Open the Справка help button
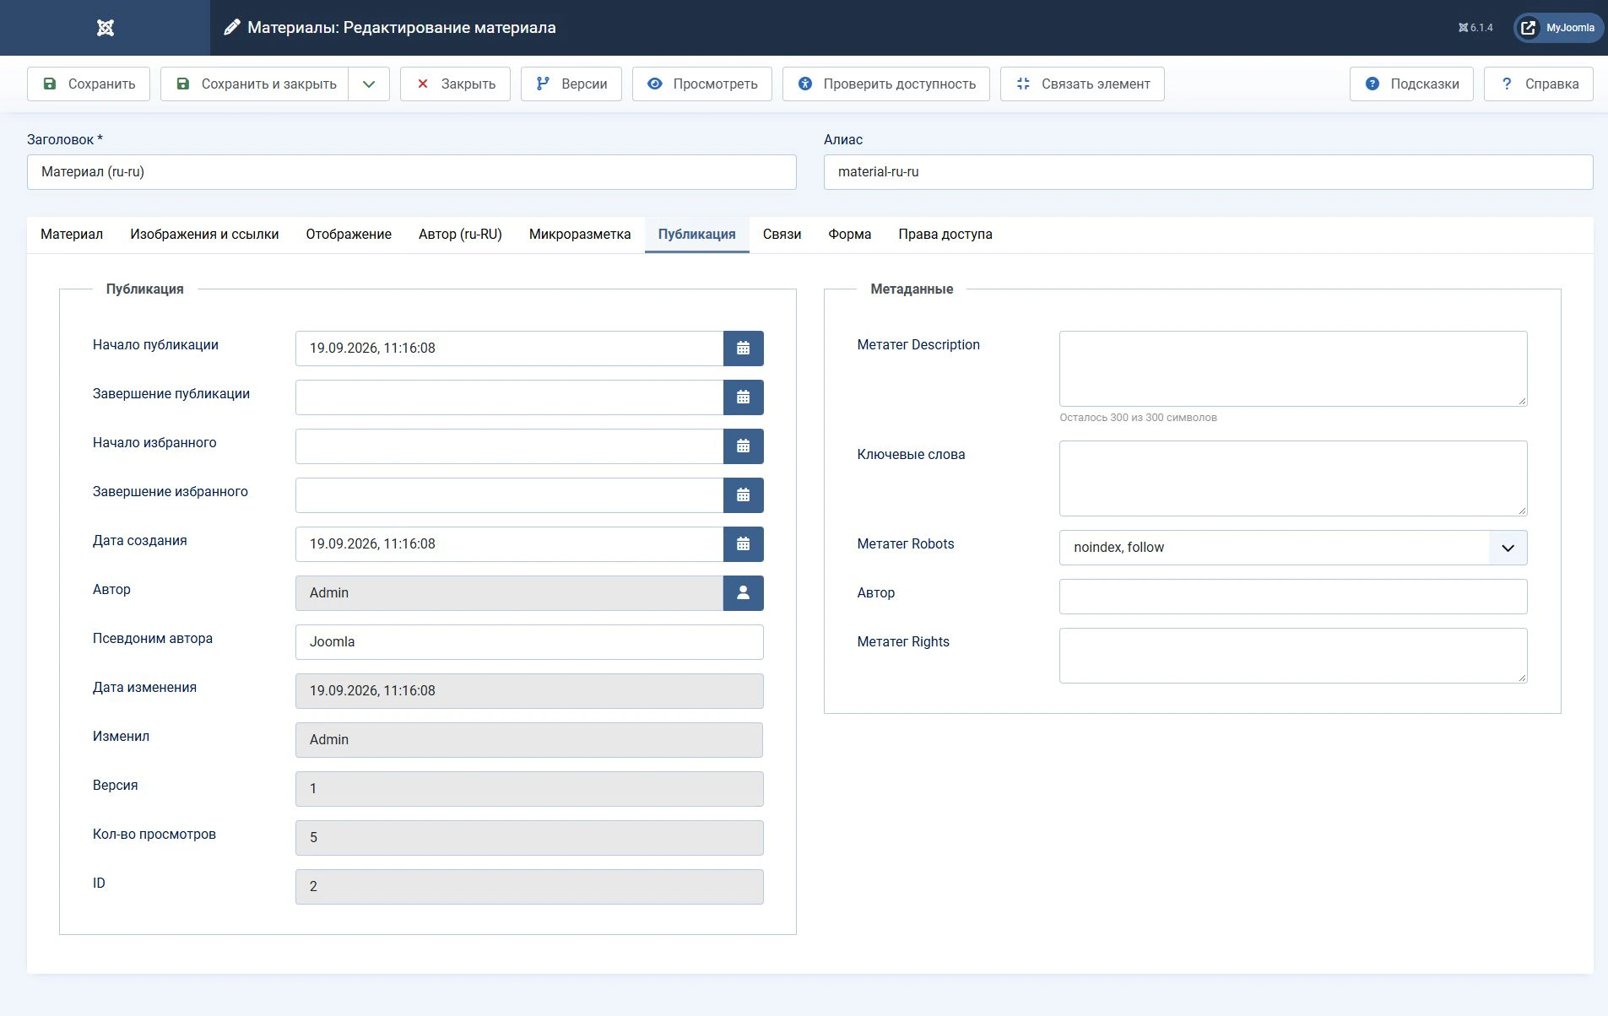 (1539, 84)
